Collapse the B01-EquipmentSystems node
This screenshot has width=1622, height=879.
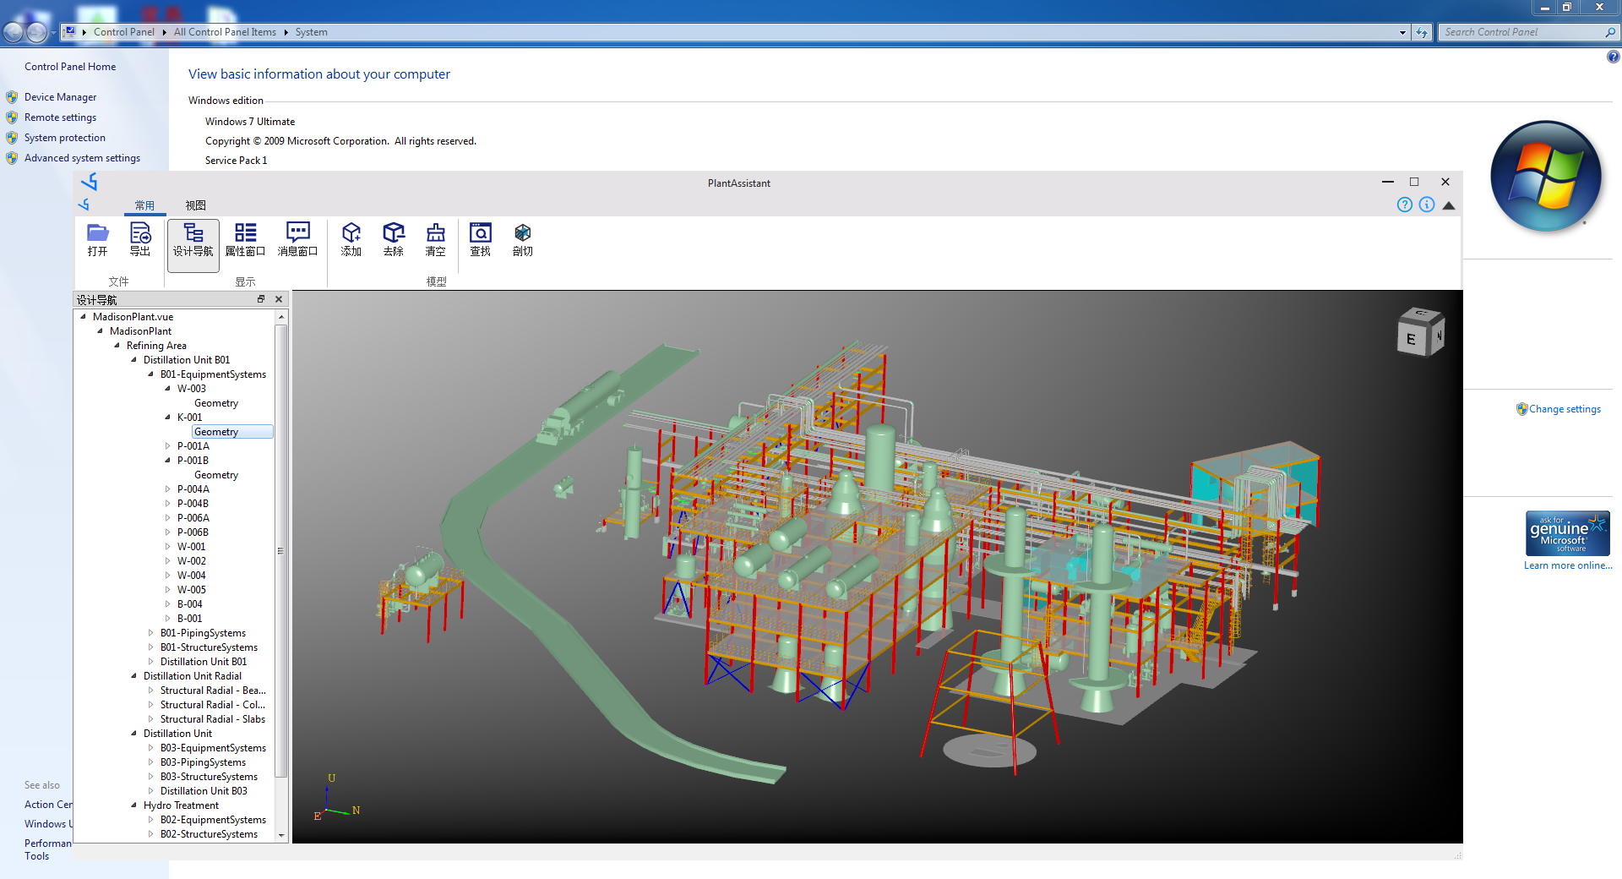pos(150,374)
